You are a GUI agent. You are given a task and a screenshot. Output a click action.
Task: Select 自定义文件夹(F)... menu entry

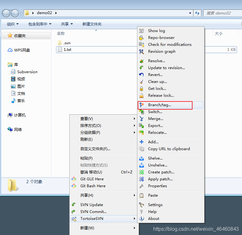[104, 149]
